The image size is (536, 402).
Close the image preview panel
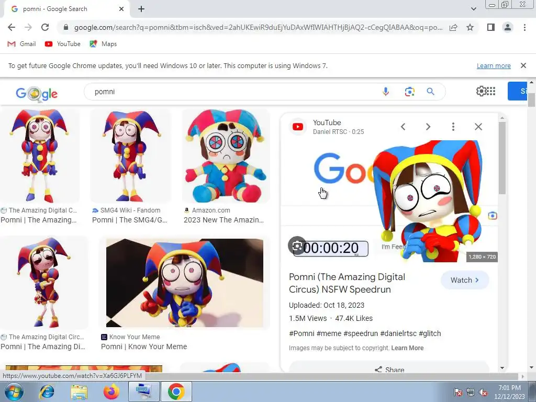coord(478,127)
